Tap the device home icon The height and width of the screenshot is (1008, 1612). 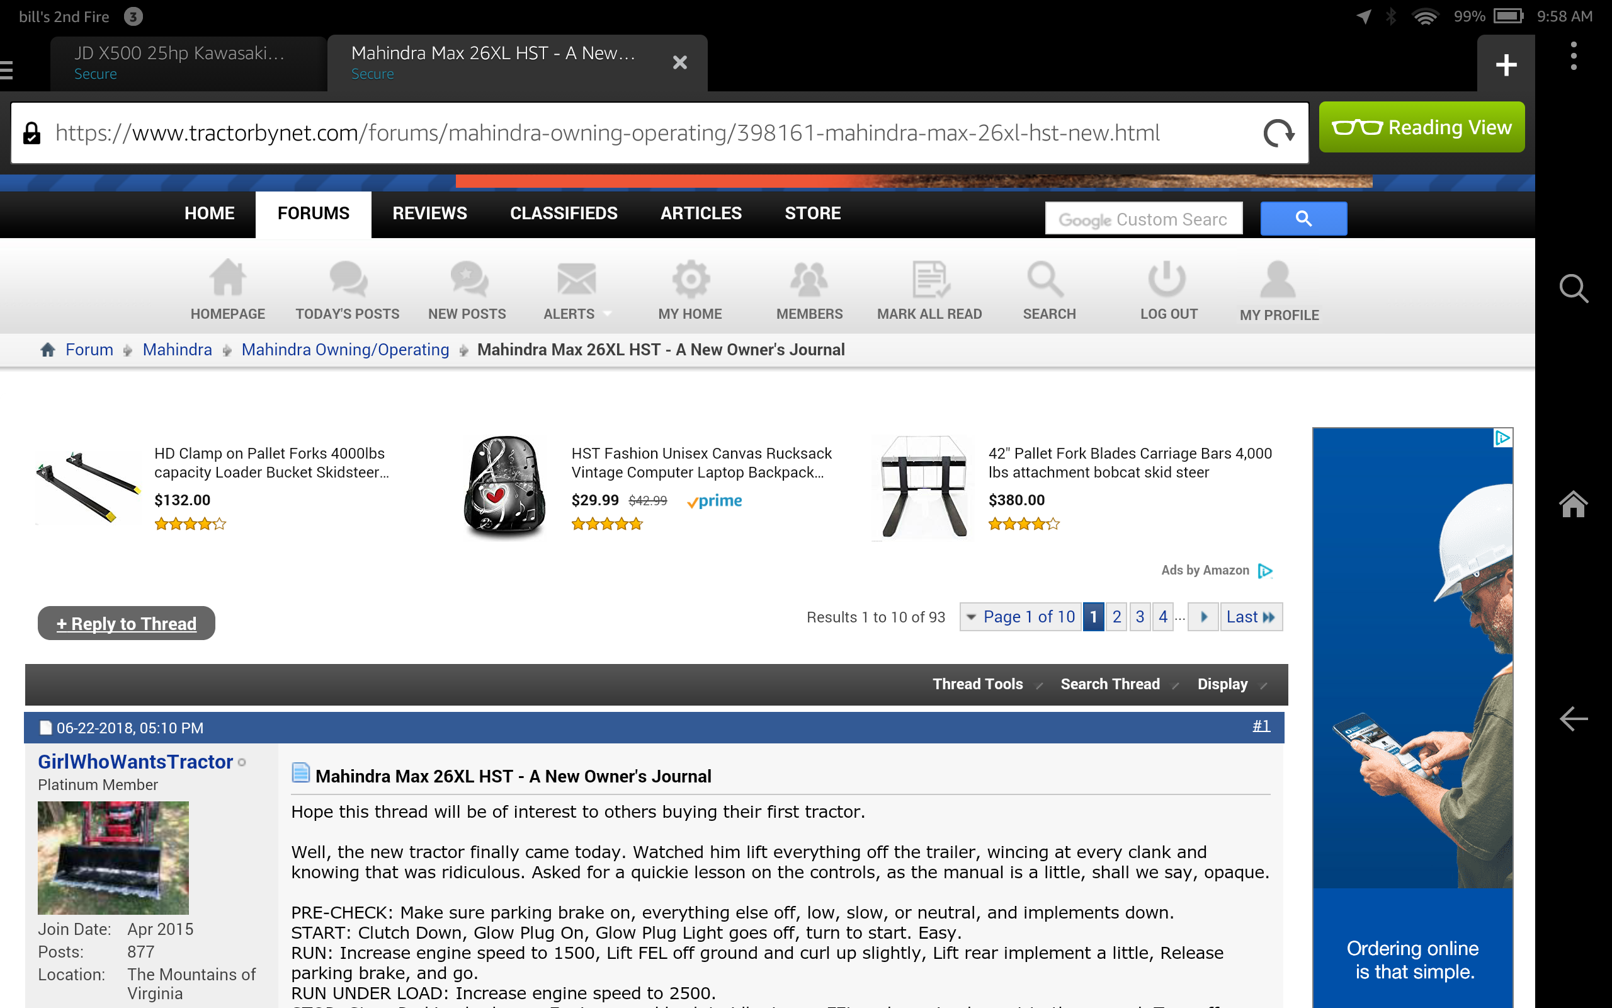point(1574,504)
